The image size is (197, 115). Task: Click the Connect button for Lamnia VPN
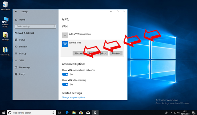tap(79, 53)
